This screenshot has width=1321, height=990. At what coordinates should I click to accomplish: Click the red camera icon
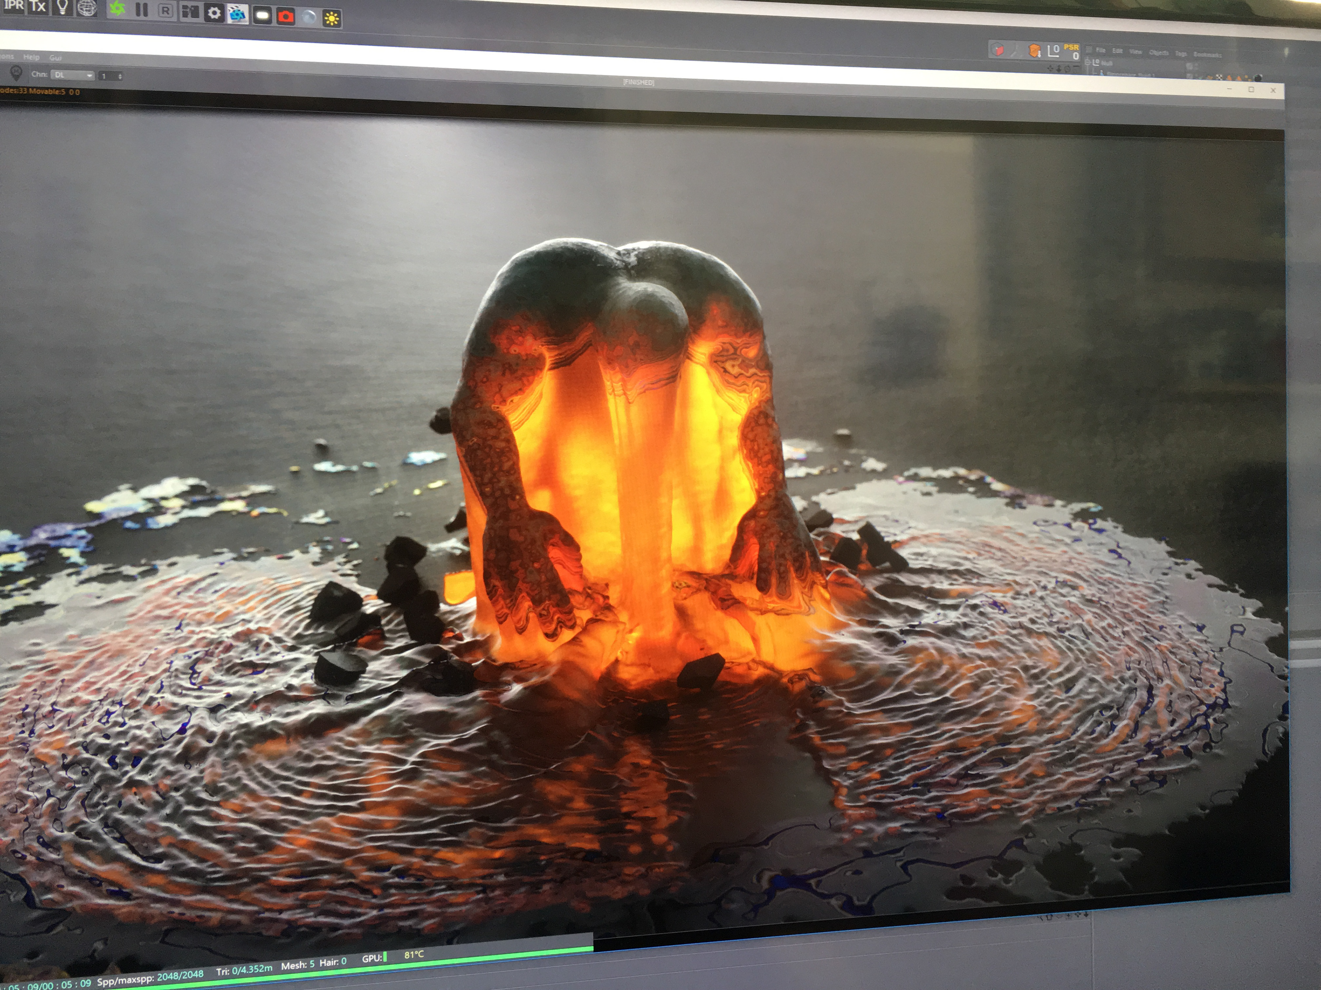(286, 16)
